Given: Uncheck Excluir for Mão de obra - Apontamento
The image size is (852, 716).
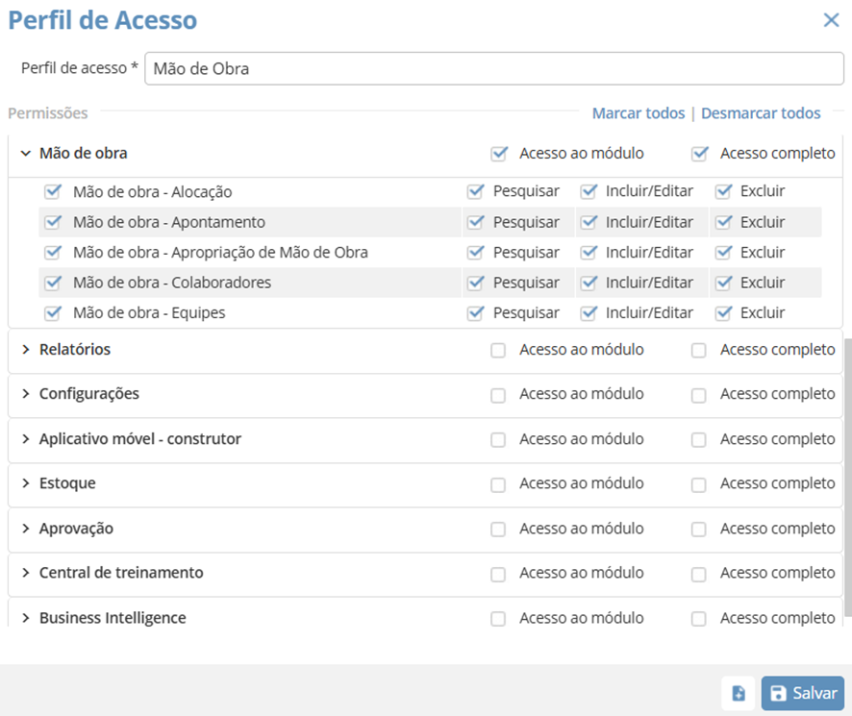Looking at the screenshot, I should pos(724,222).
